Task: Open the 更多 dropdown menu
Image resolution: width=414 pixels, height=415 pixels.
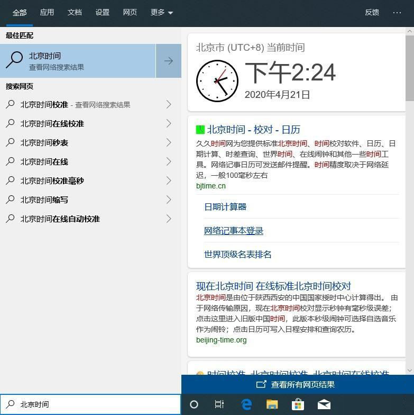Action: pos(162,13)
